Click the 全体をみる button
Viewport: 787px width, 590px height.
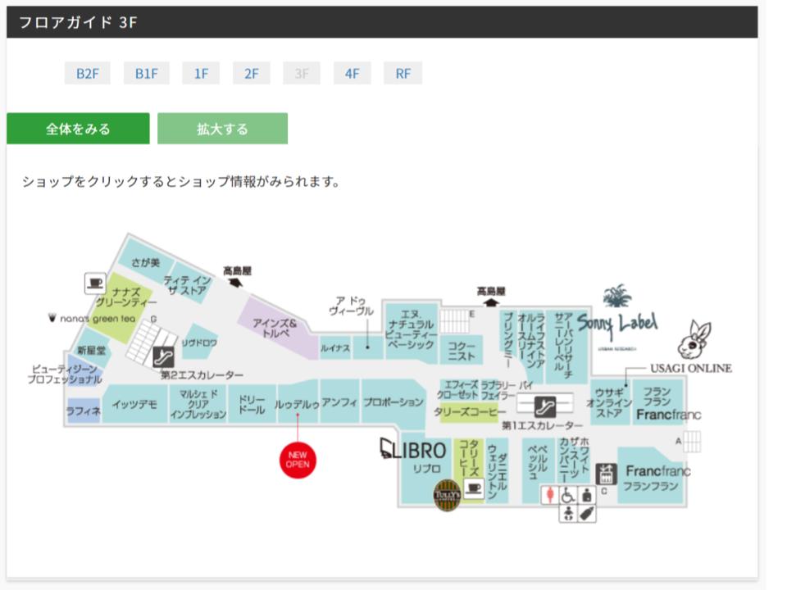pyautogui.click(x=78, y=129)
